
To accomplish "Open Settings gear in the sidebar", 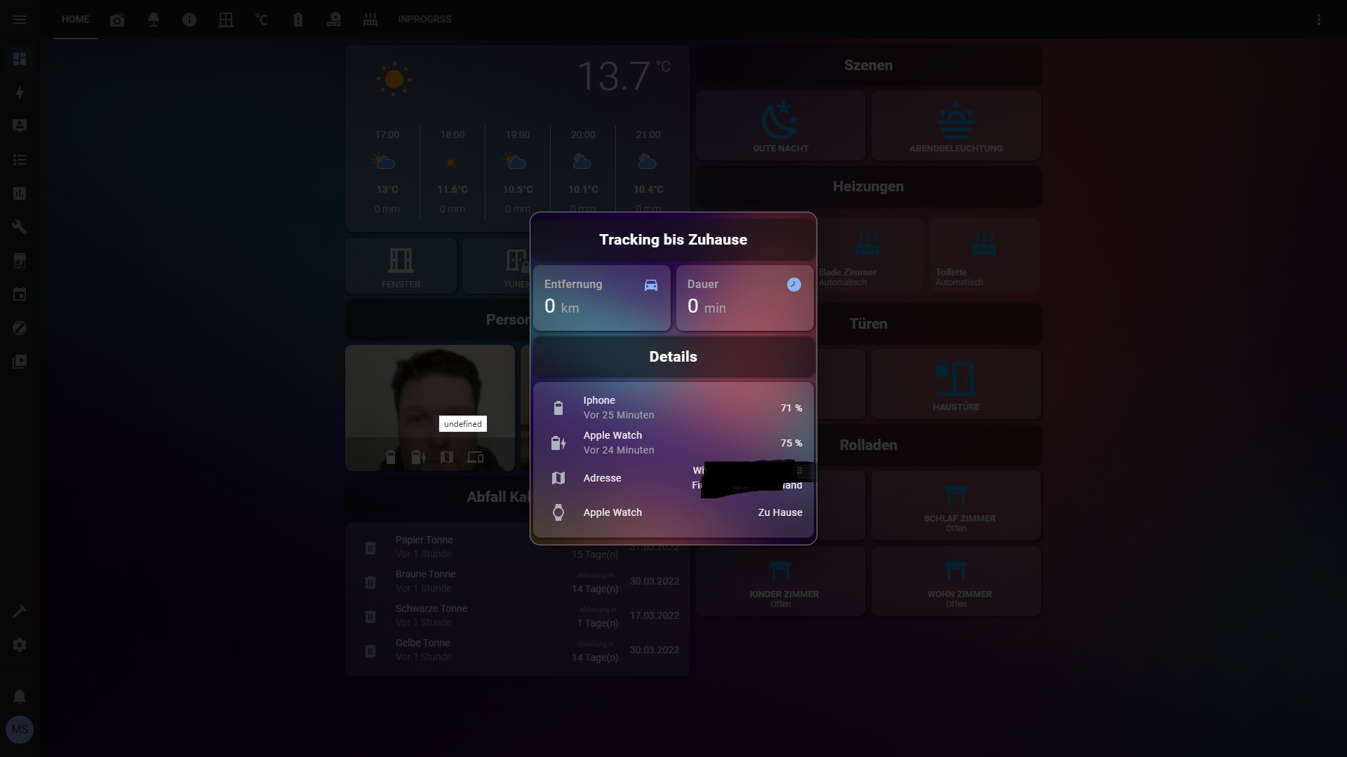I will pyautogui.click(x=20, y=645).
